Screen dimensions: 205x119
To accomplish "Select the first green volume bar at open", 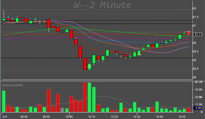I will 4,101.
